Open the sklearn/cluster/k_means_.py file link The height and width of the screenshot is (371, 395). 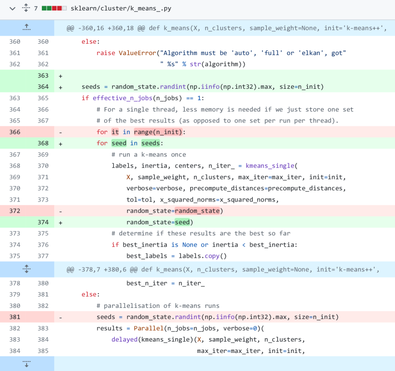(121, 8)
